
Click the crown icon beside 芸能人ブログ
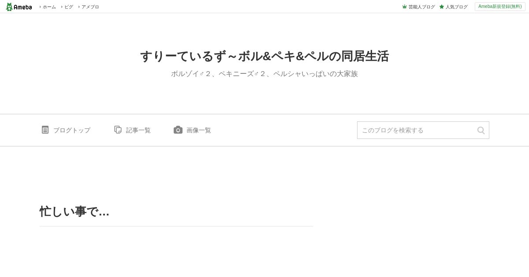point(404,7)
